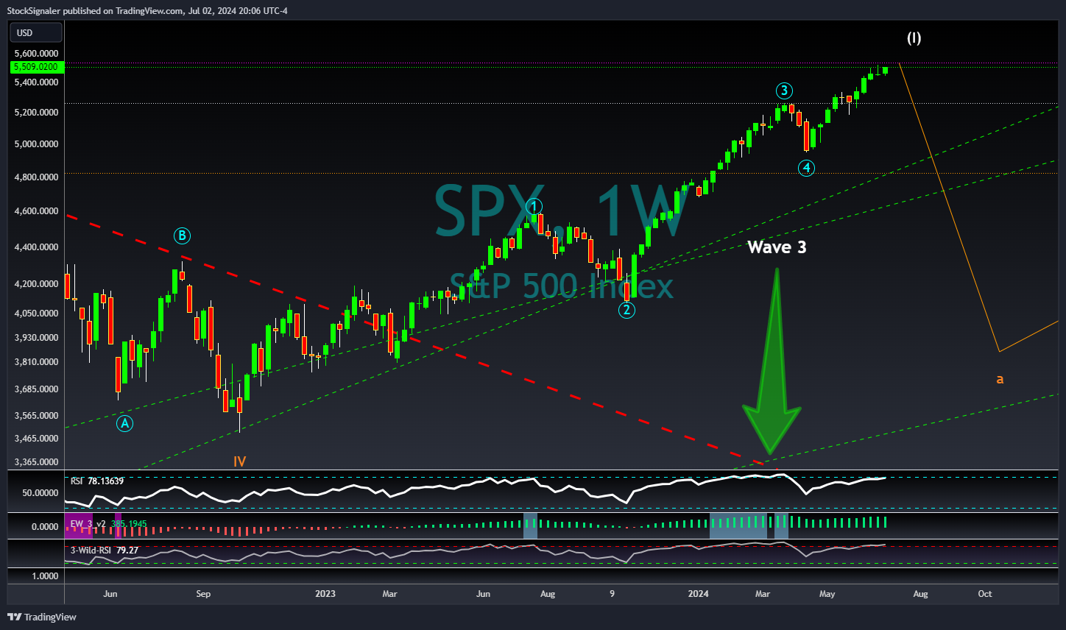Image resolution: width=1066 pixels, height=630 pixels.
Task: Click the green 5,509.0200 current price label
Action: tap(37, 67)
